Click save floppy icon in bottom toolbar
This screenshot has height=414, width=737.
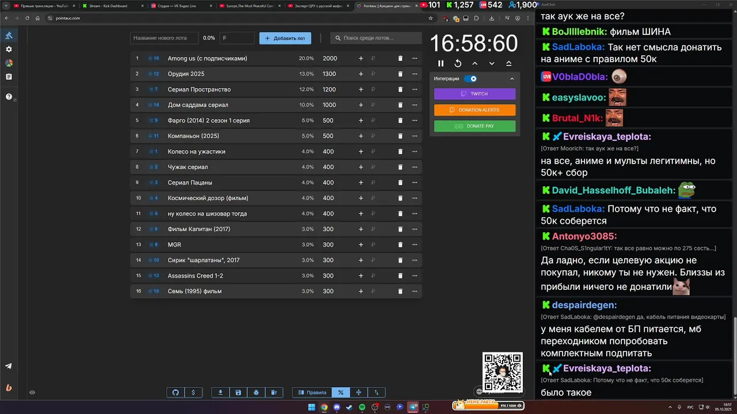coord(238,393)
